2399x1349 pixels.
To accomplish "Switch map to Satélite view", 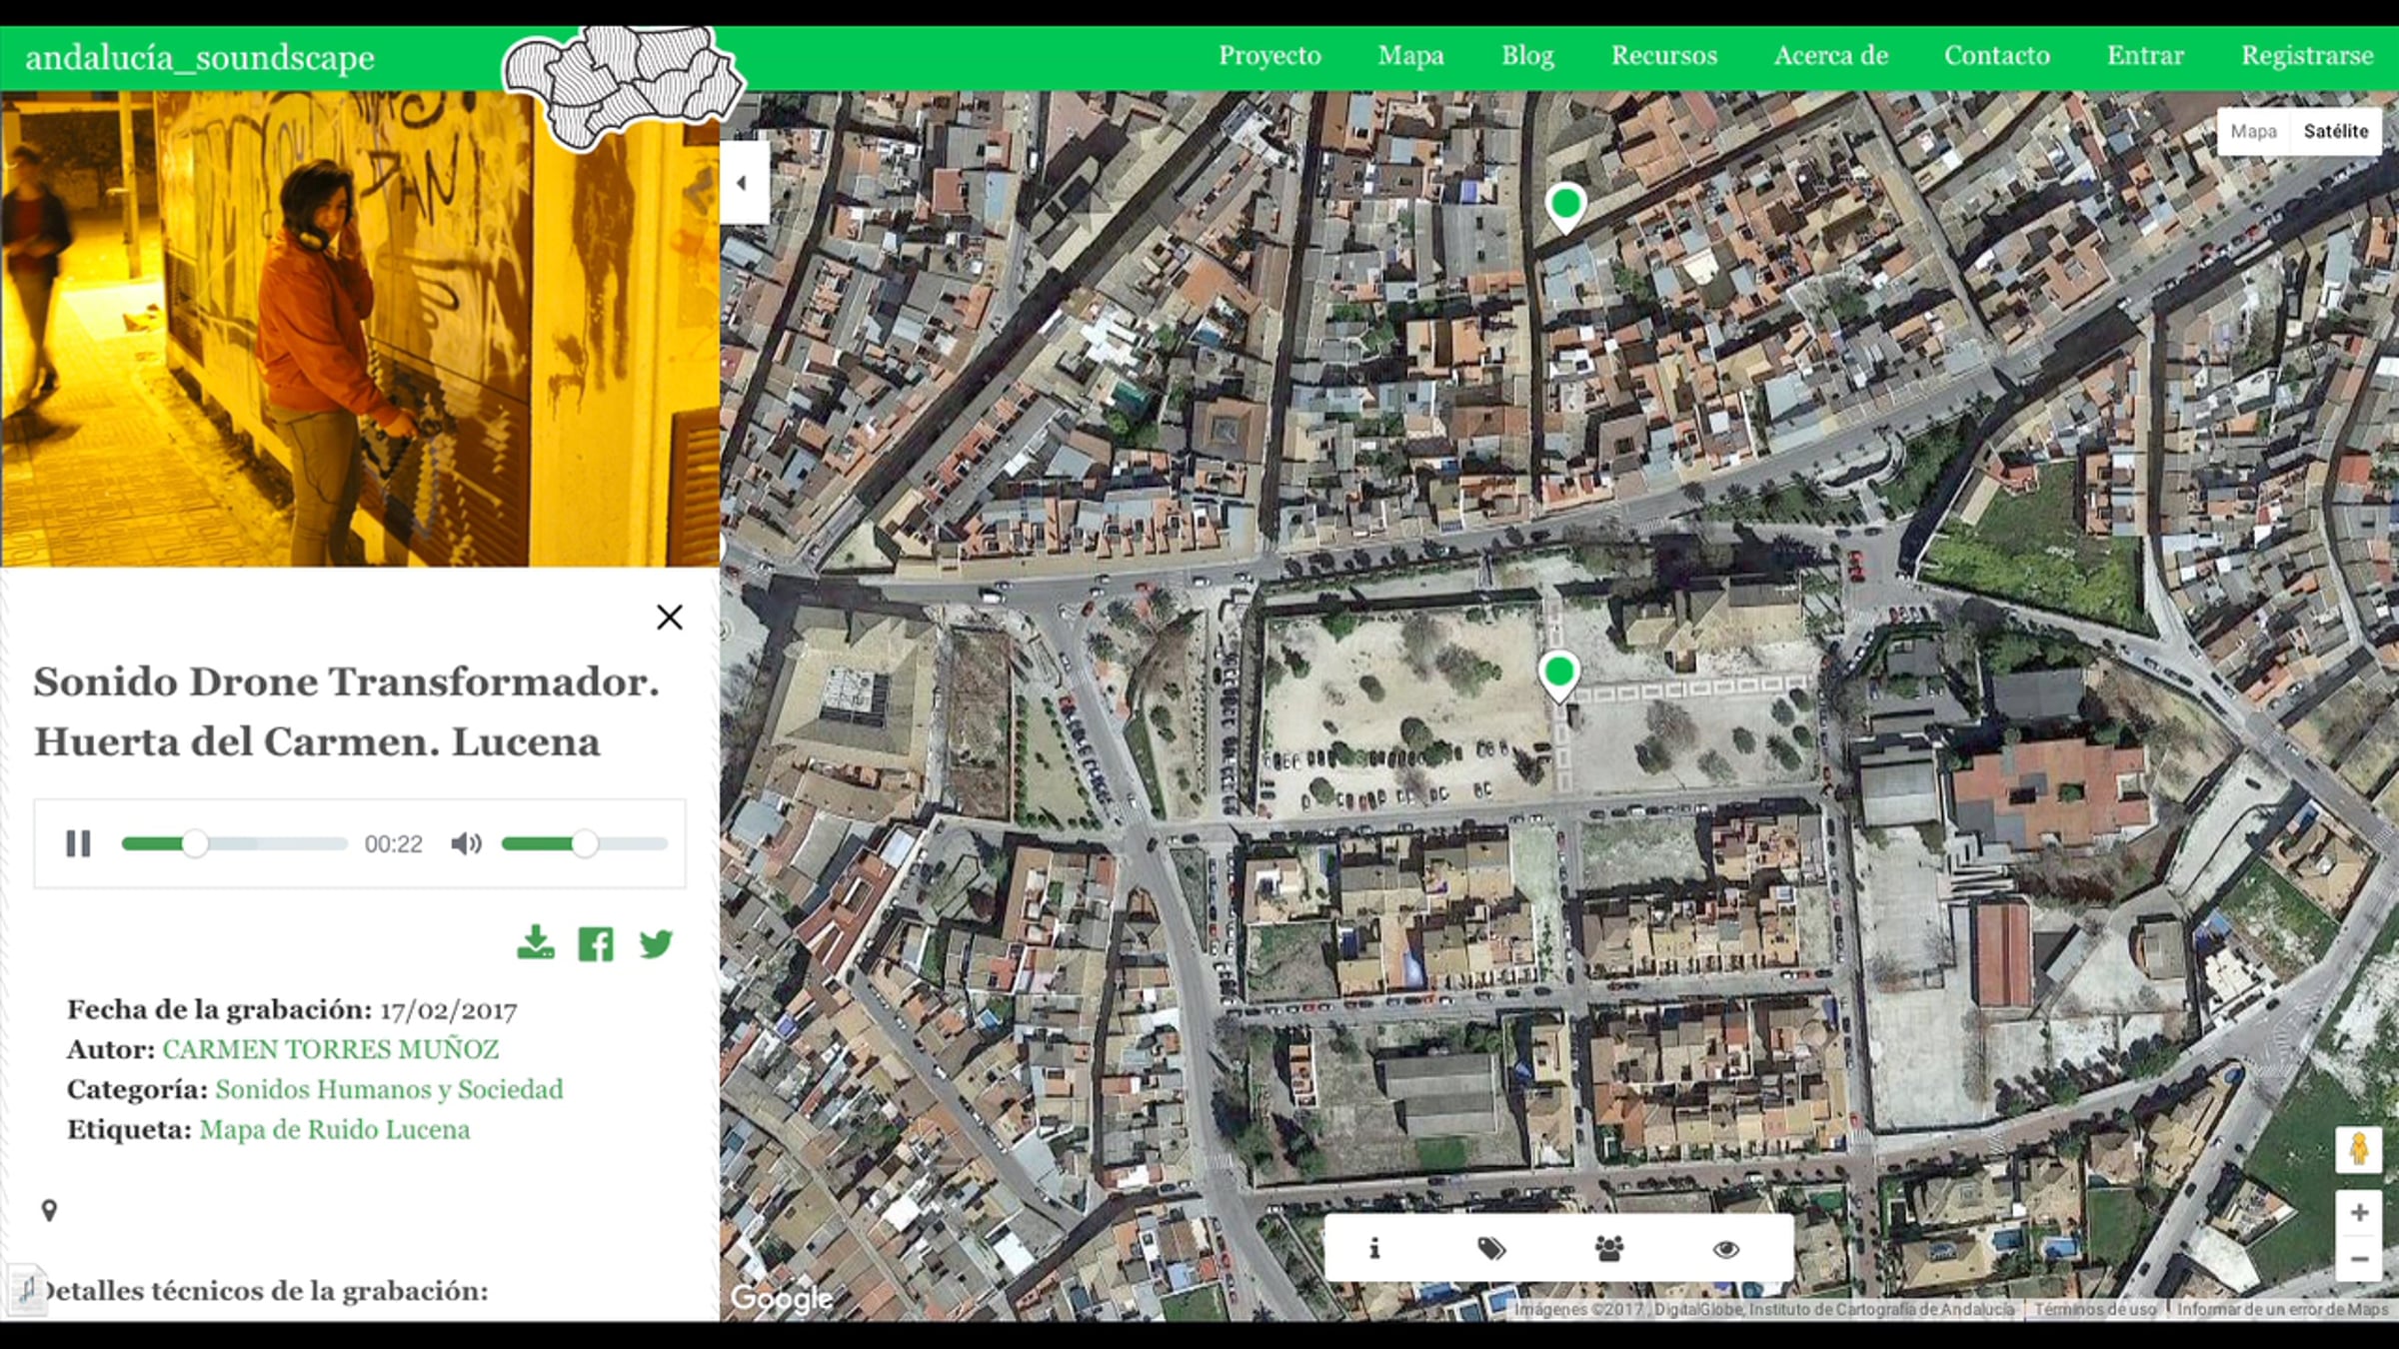I will 2336,131.
